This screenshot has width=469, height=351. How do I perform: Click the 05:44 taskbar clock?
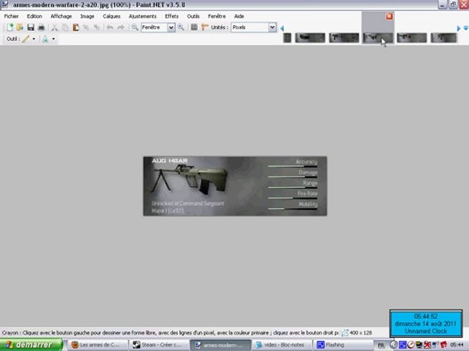click(x=457, y=345)
